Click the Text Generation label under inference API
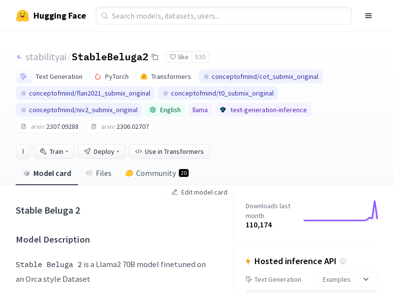The width and height of the screenshot is (393, 294). click(x=278, y=279)
